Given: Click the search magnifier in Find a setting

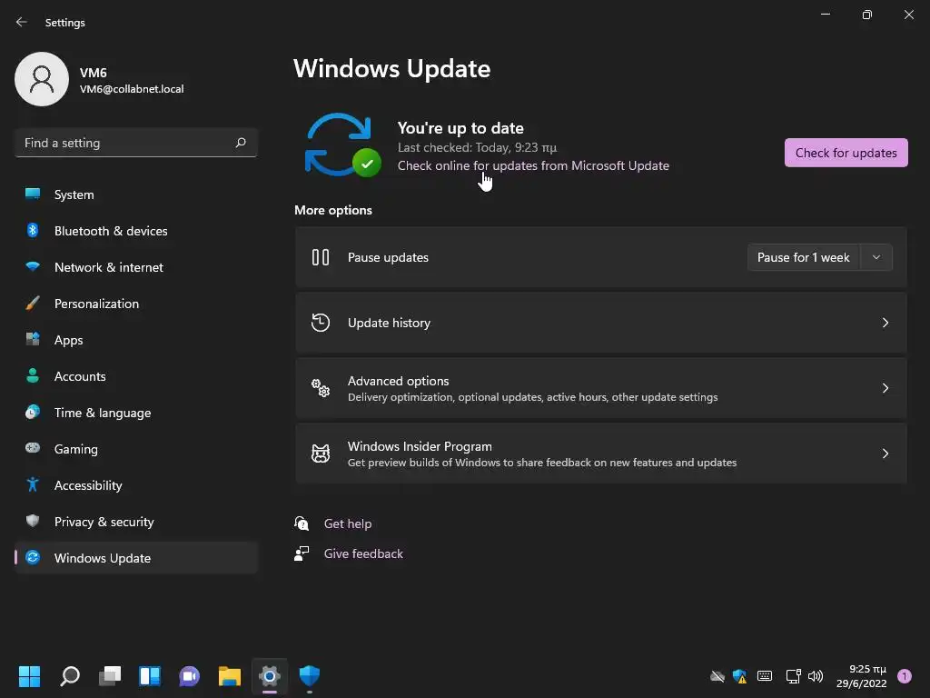Looking at the screenshot, I should point(241,143).
